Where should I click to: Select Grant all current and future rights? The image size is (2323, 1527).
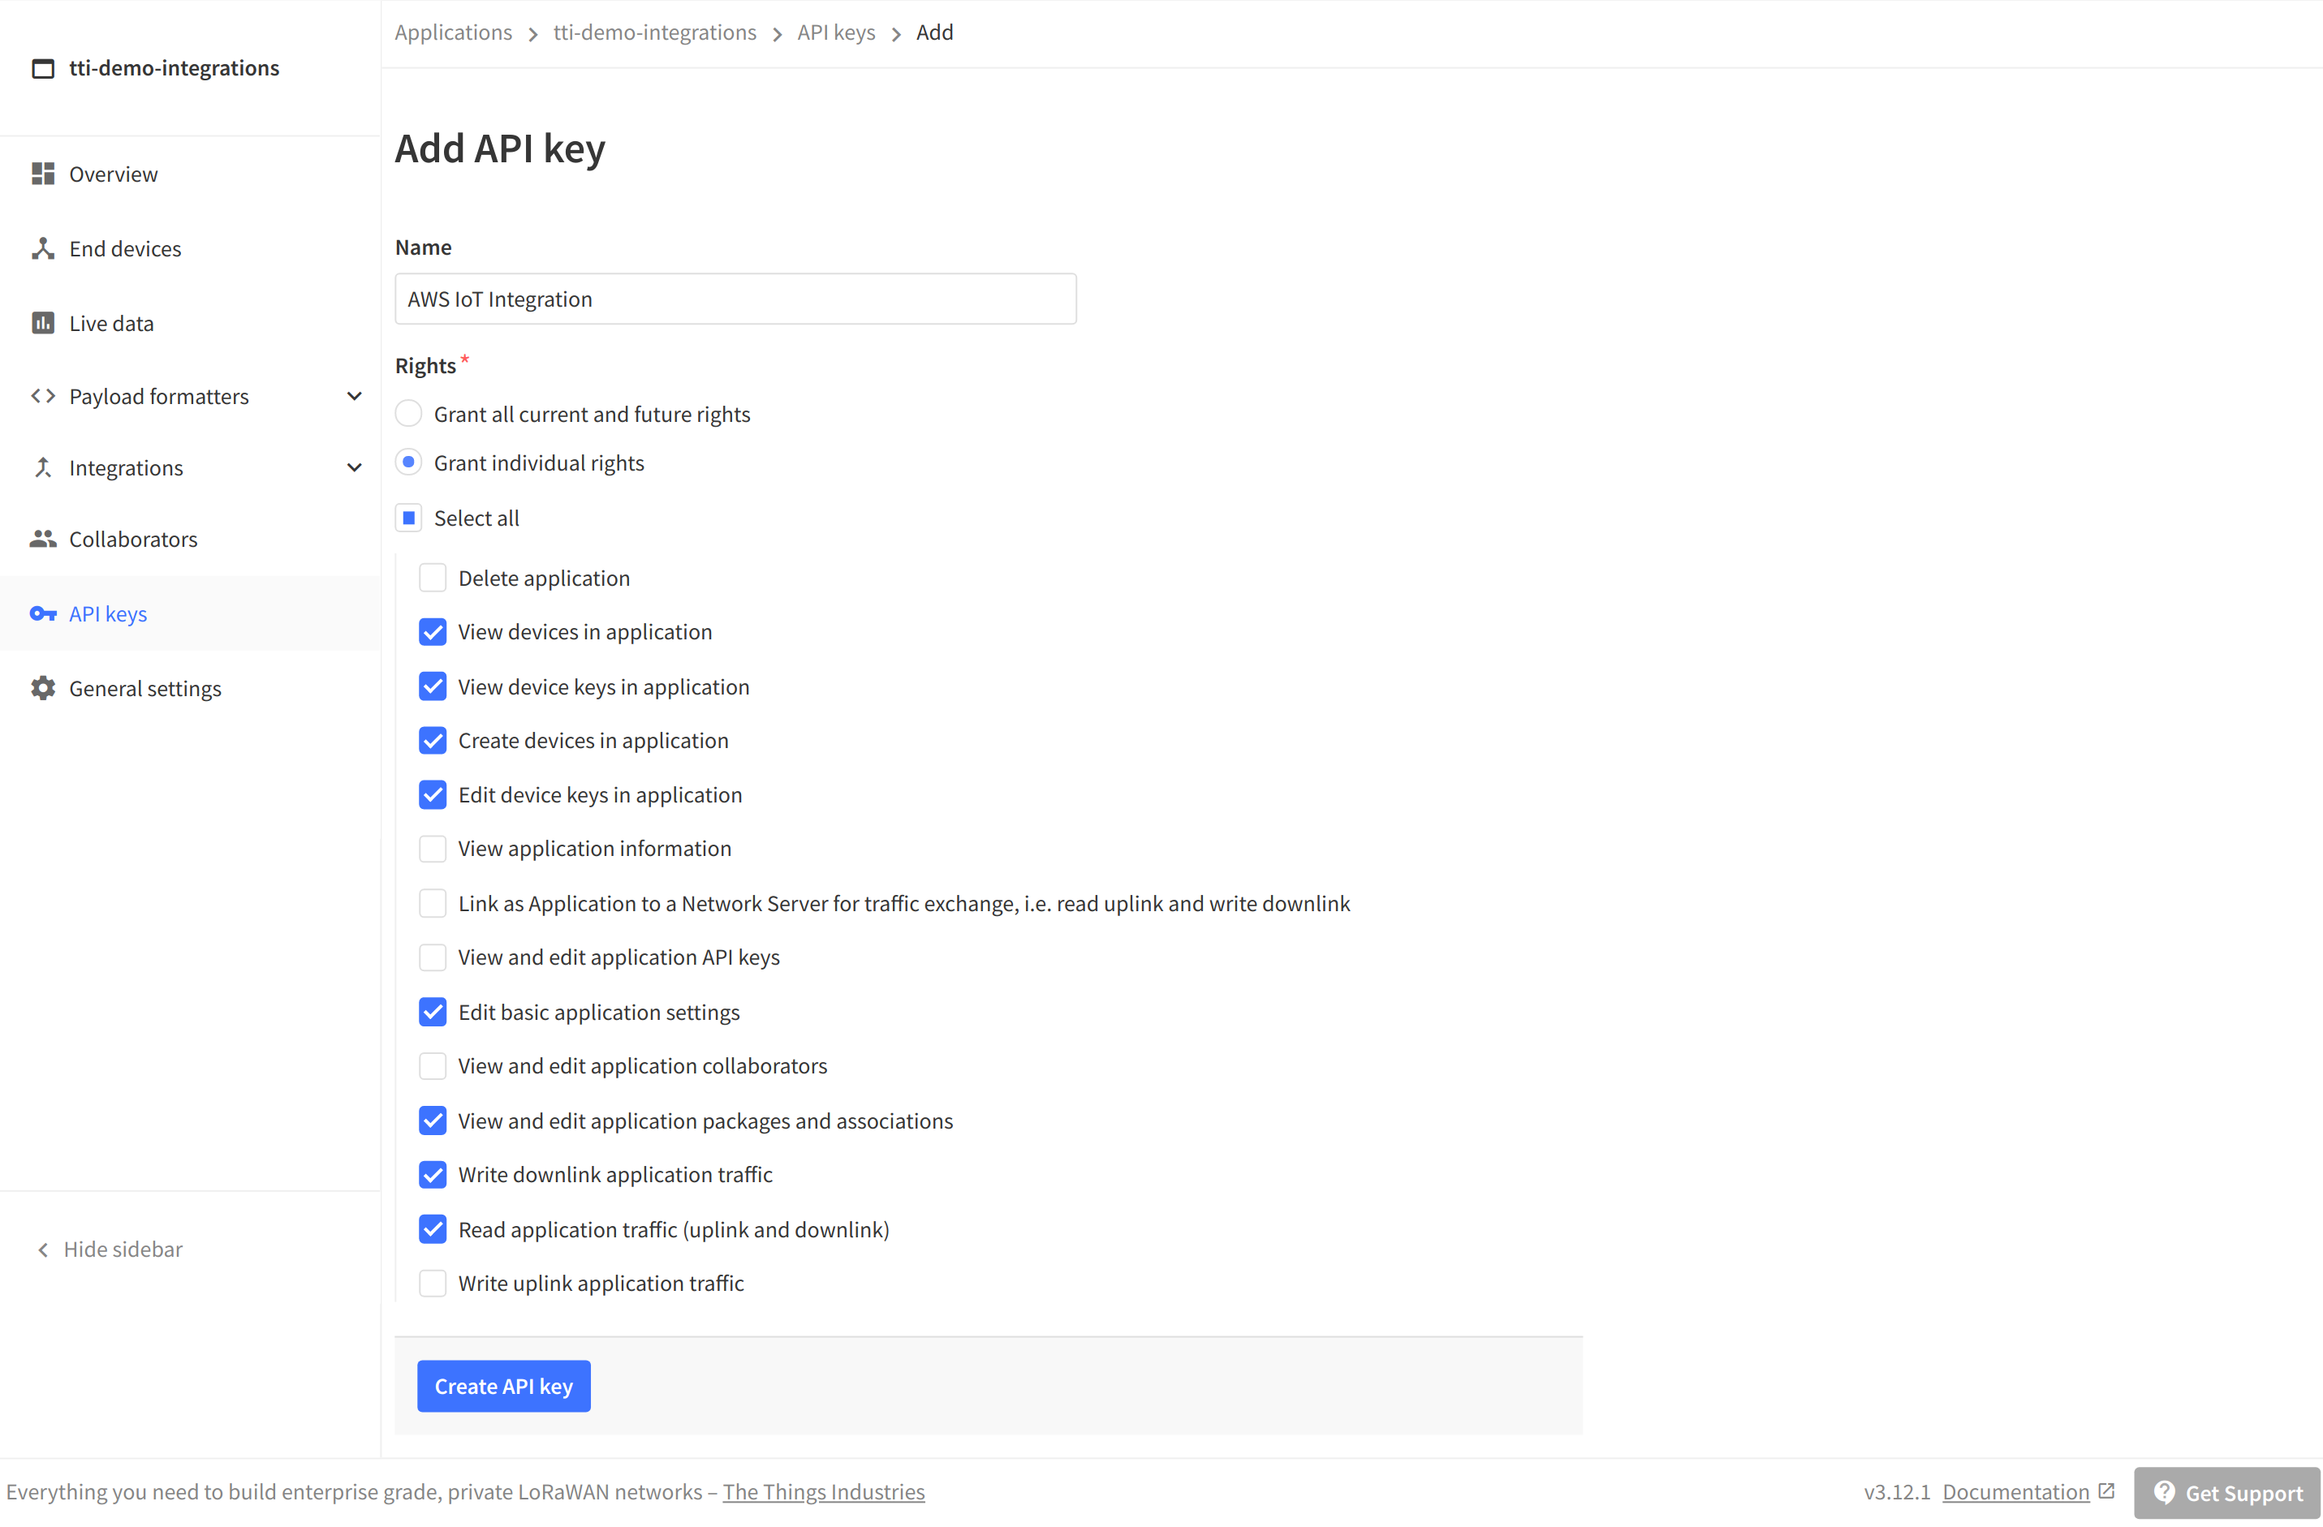point(409,413)
